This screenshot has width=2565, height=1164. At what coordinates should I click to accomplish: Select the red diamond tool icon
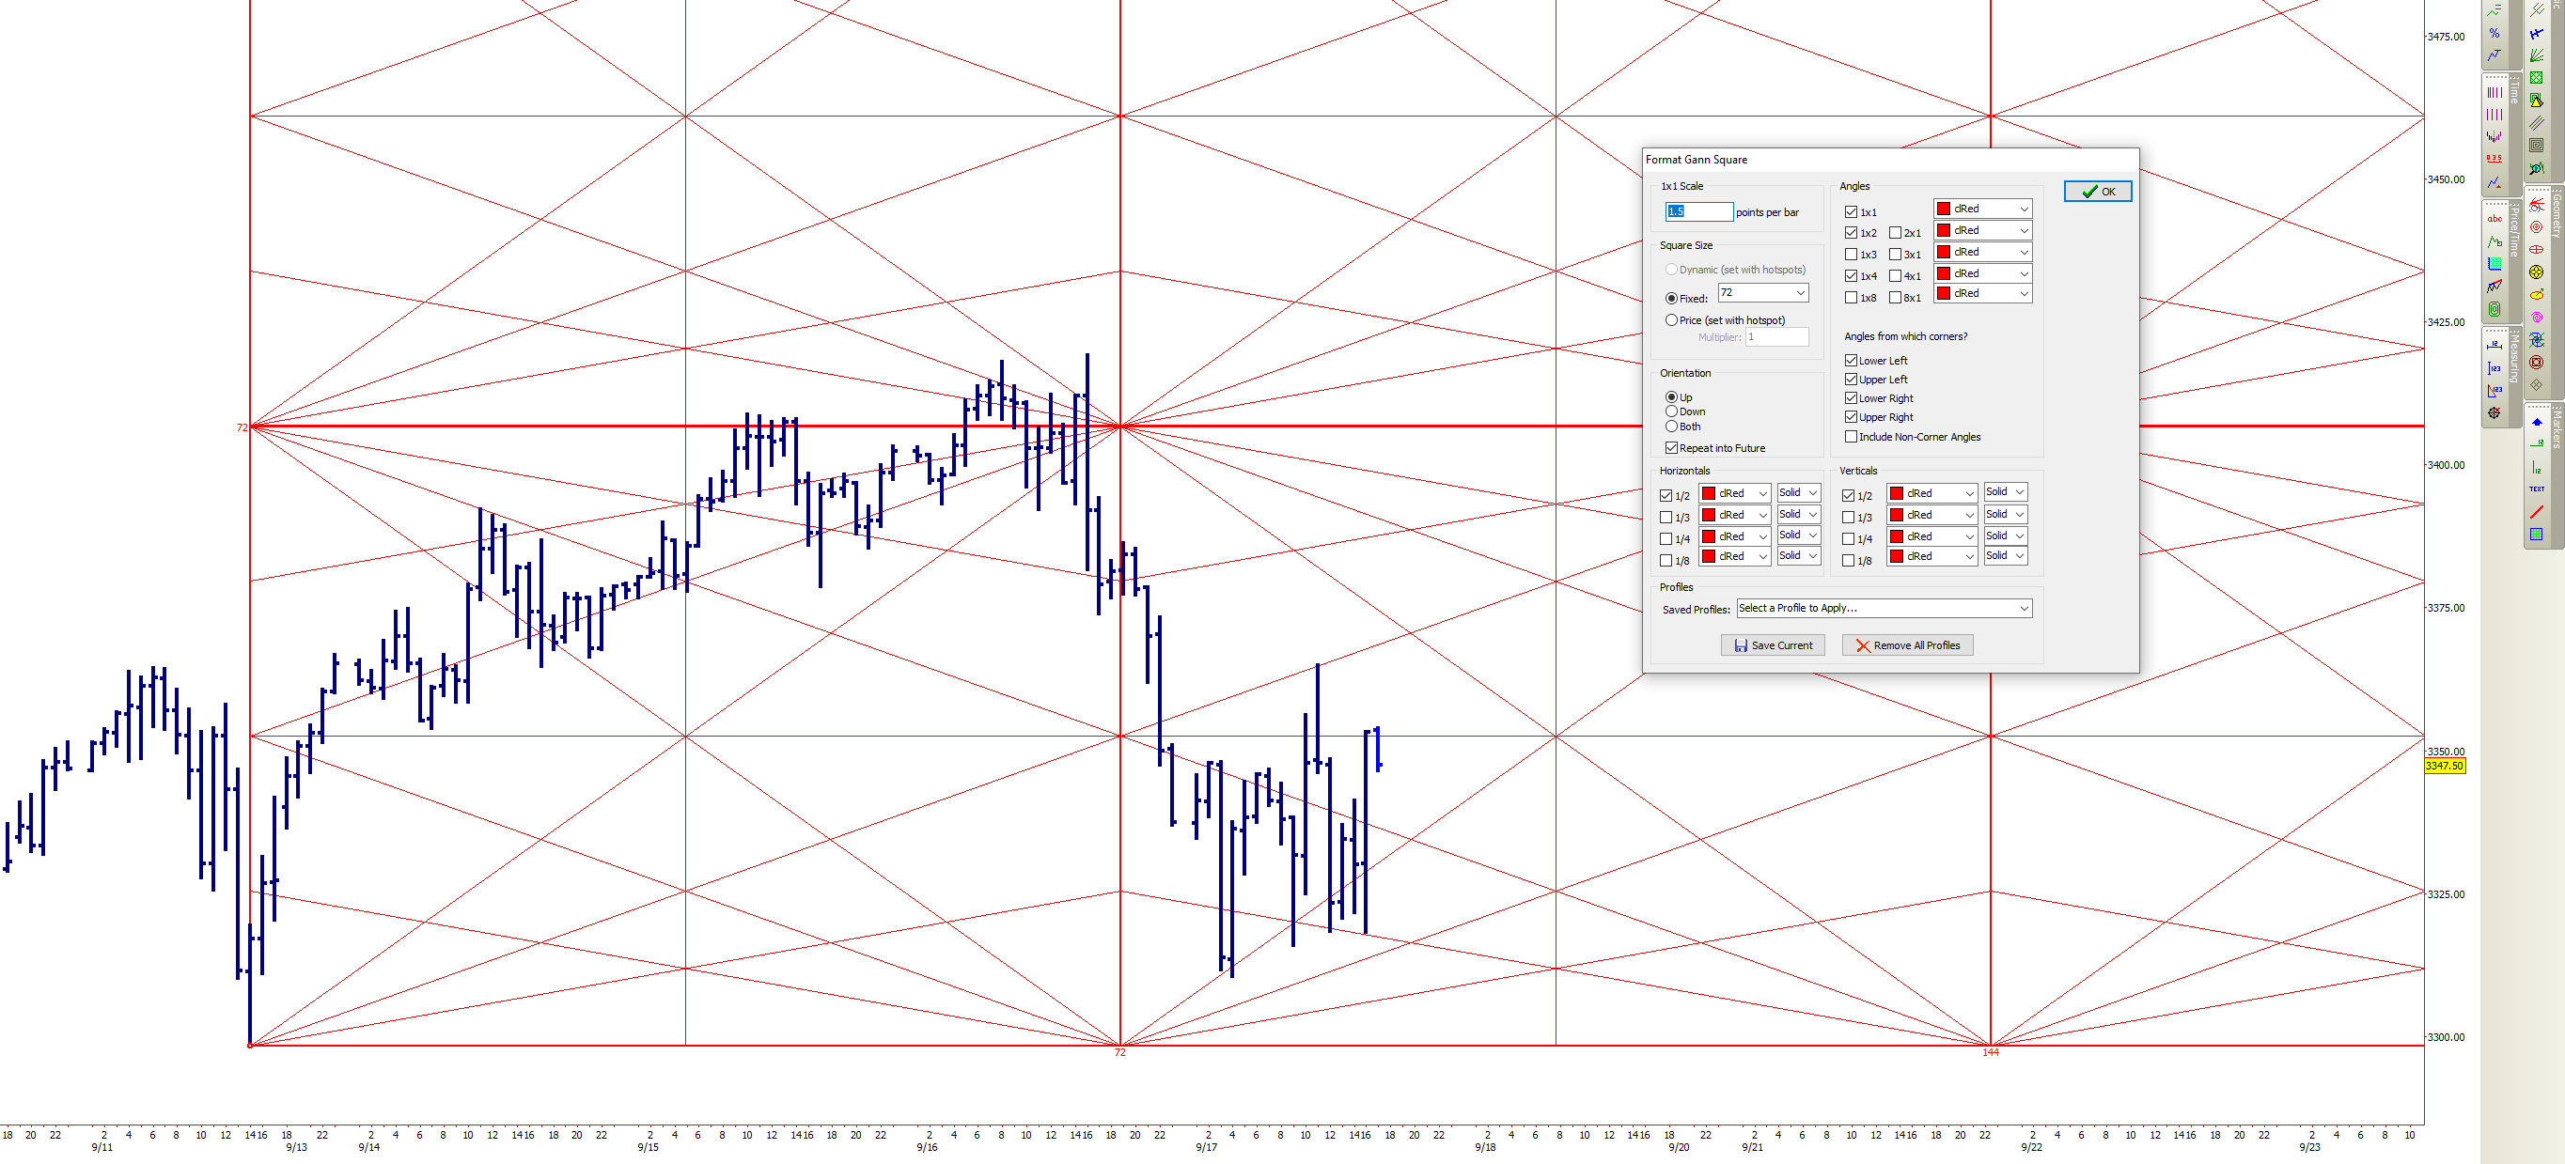pos(2536,385)
